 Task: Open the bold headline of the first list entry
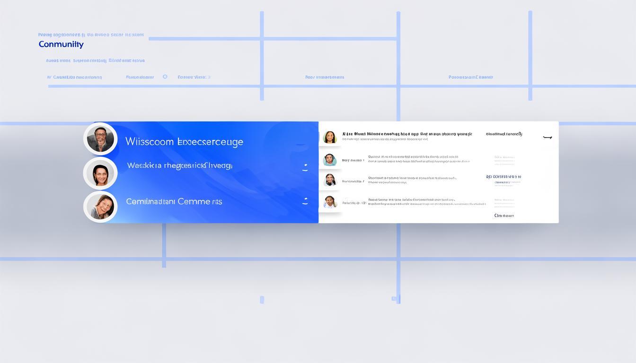[407, 134]
